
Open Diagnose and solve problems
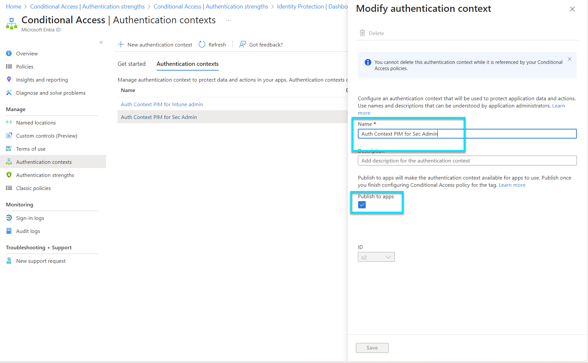[x=51, y=93]
